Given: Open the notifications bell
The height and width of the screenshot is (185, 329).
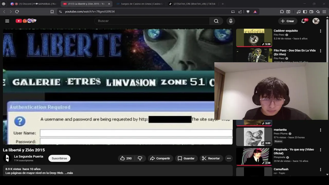Looking at the screenshot, I should point(304,21).
